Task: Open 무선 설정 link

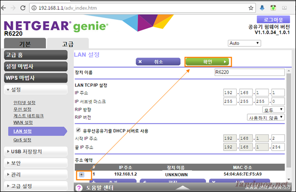Action: click(x=22, y=109)
